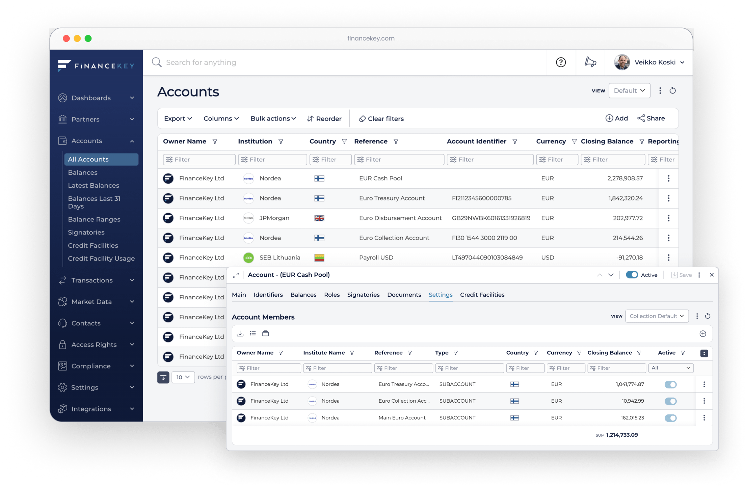Screen dimensions: 746x488
Task: Open row menu for Euro Treasury Account
Action: [668, 198]
